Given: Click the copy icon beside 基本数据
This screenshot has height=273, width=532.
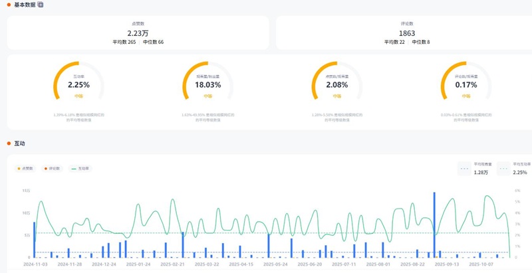Looking at the screenshot, I should coord(41,5).
